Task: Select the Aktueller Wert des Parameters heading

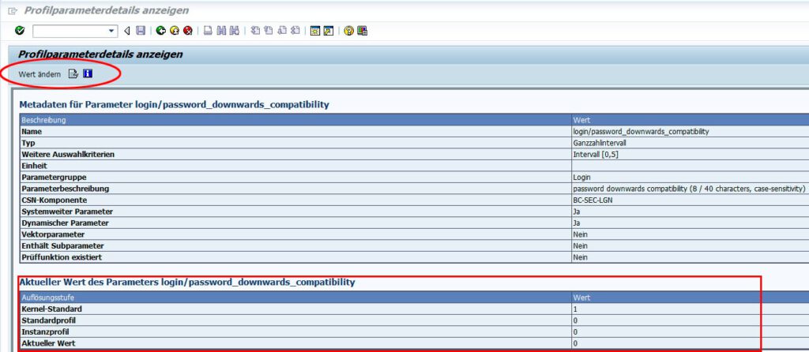Action: click(x=186, y=283)
